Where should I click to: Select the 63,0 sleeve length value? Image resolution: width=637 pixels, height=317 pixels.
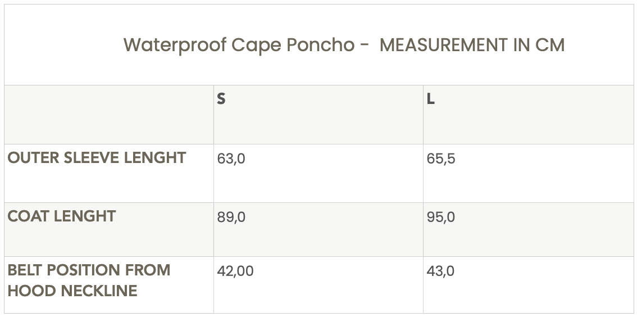click(x=231, y=158)
